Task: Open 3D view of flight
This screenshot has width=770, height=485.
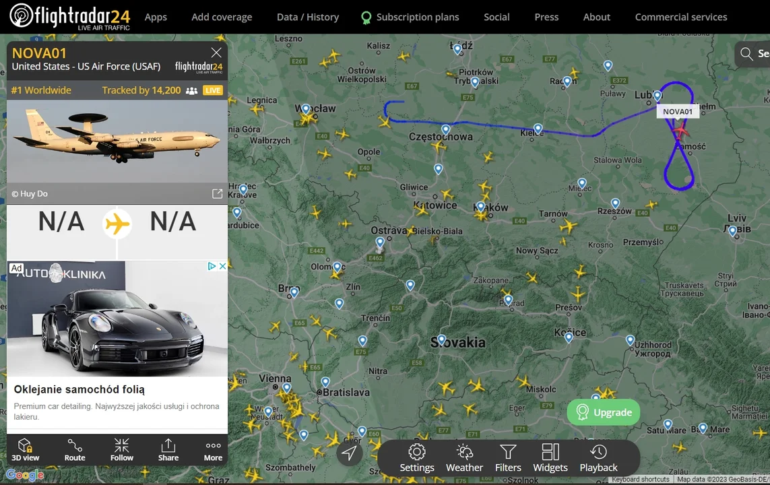Action: pyautogui.click(x=25, y=450)
